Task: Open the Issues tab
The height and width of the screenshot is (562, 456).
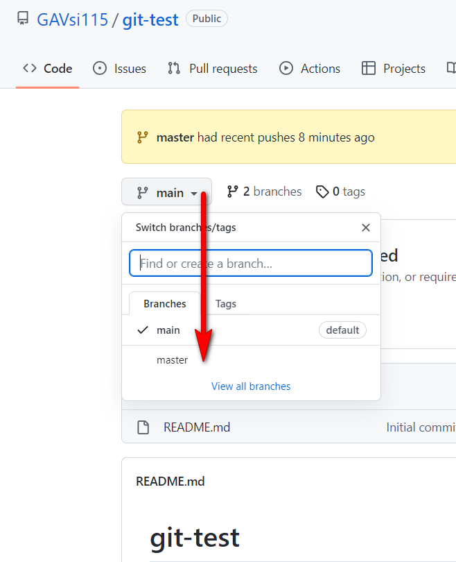Action: point(120,69)
